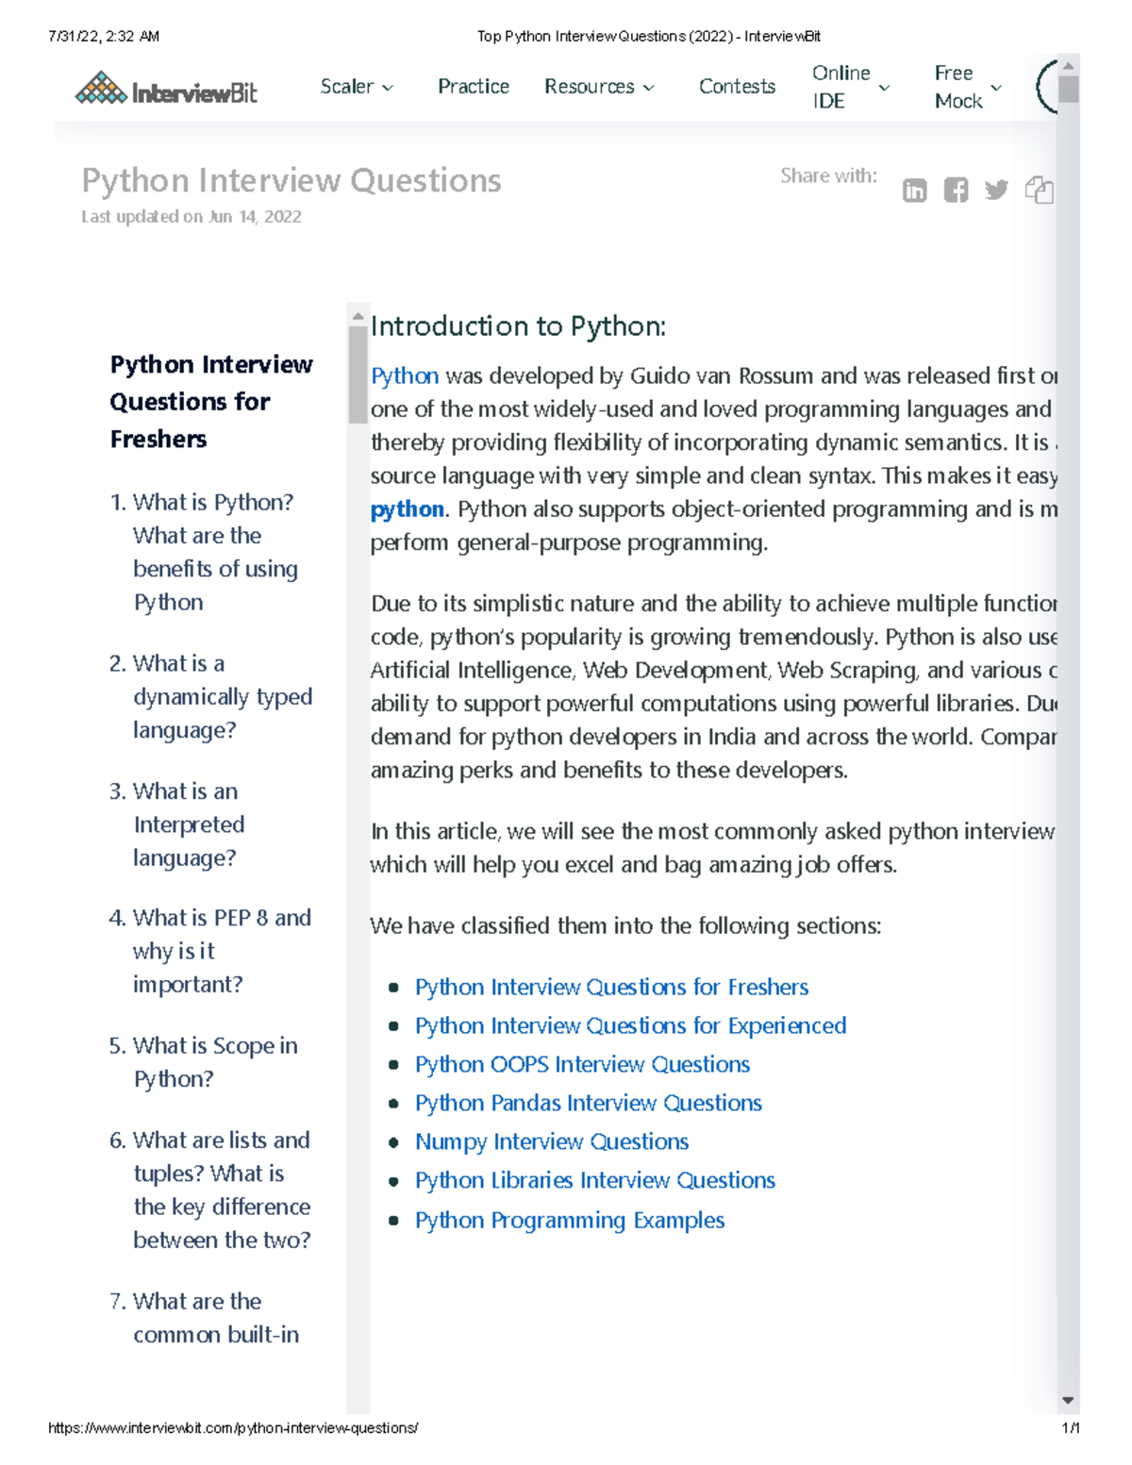Copy the page link icon
This screenshot has height=1465, width=1132.
point(1039,191)
